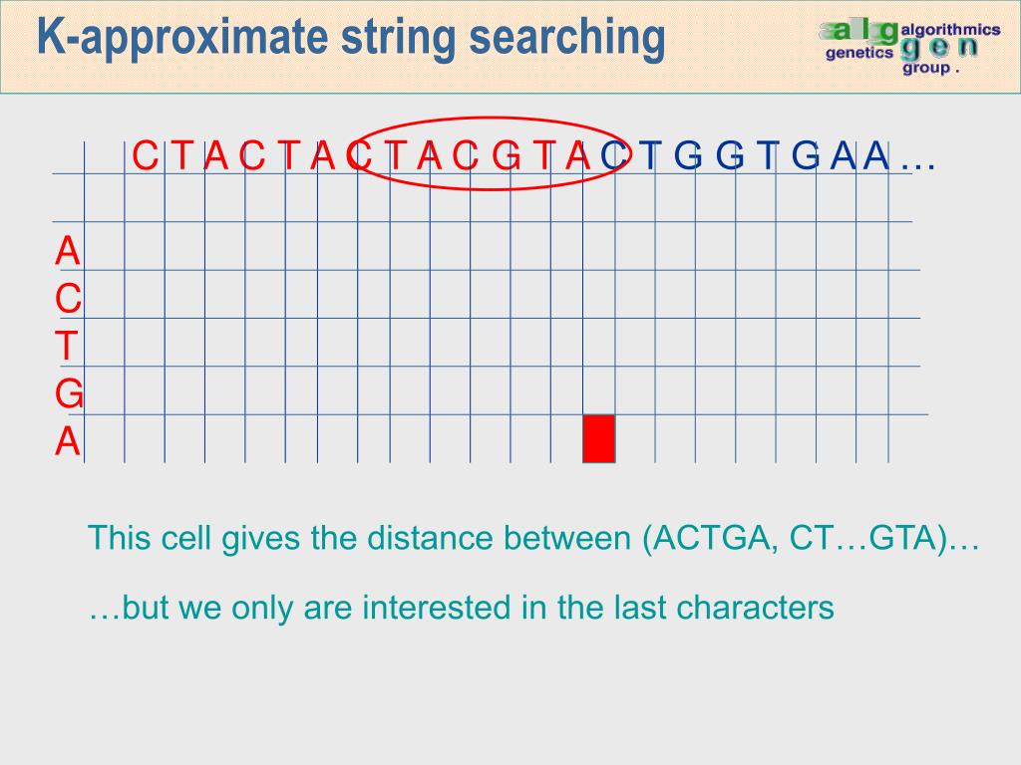
Task: Click row label T in pattern column
Action: coord(67,346)
